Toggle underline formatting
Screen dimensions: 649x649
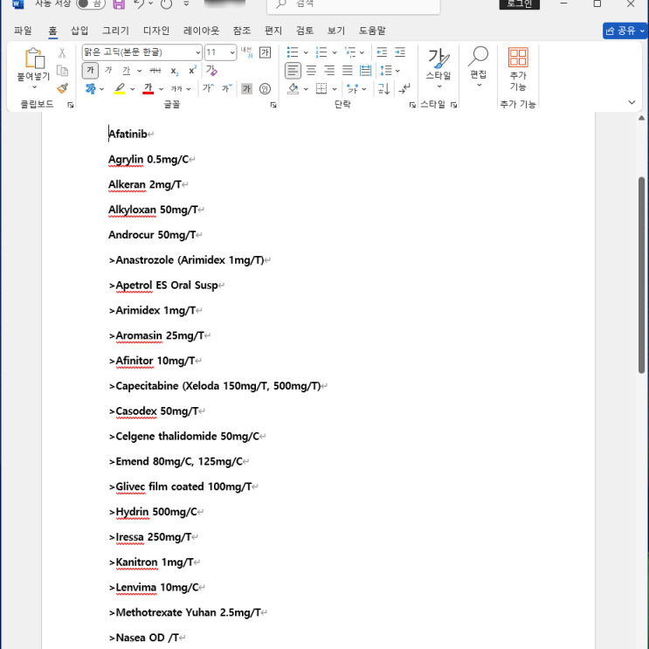pyautogui.click(x=127, y=71)
